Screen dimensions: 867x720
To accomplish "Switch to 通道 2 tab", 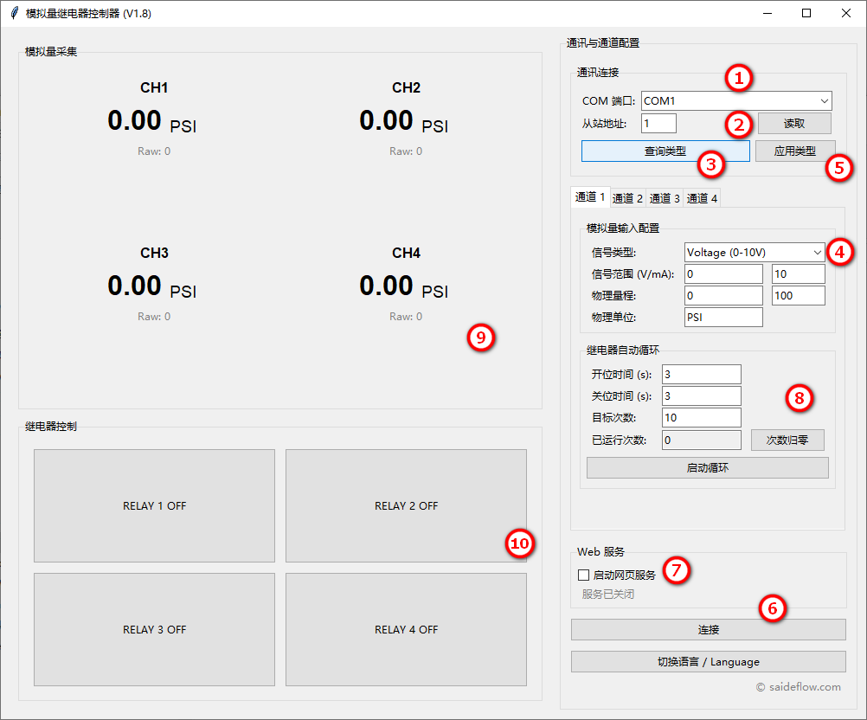I will click(627, 198).
